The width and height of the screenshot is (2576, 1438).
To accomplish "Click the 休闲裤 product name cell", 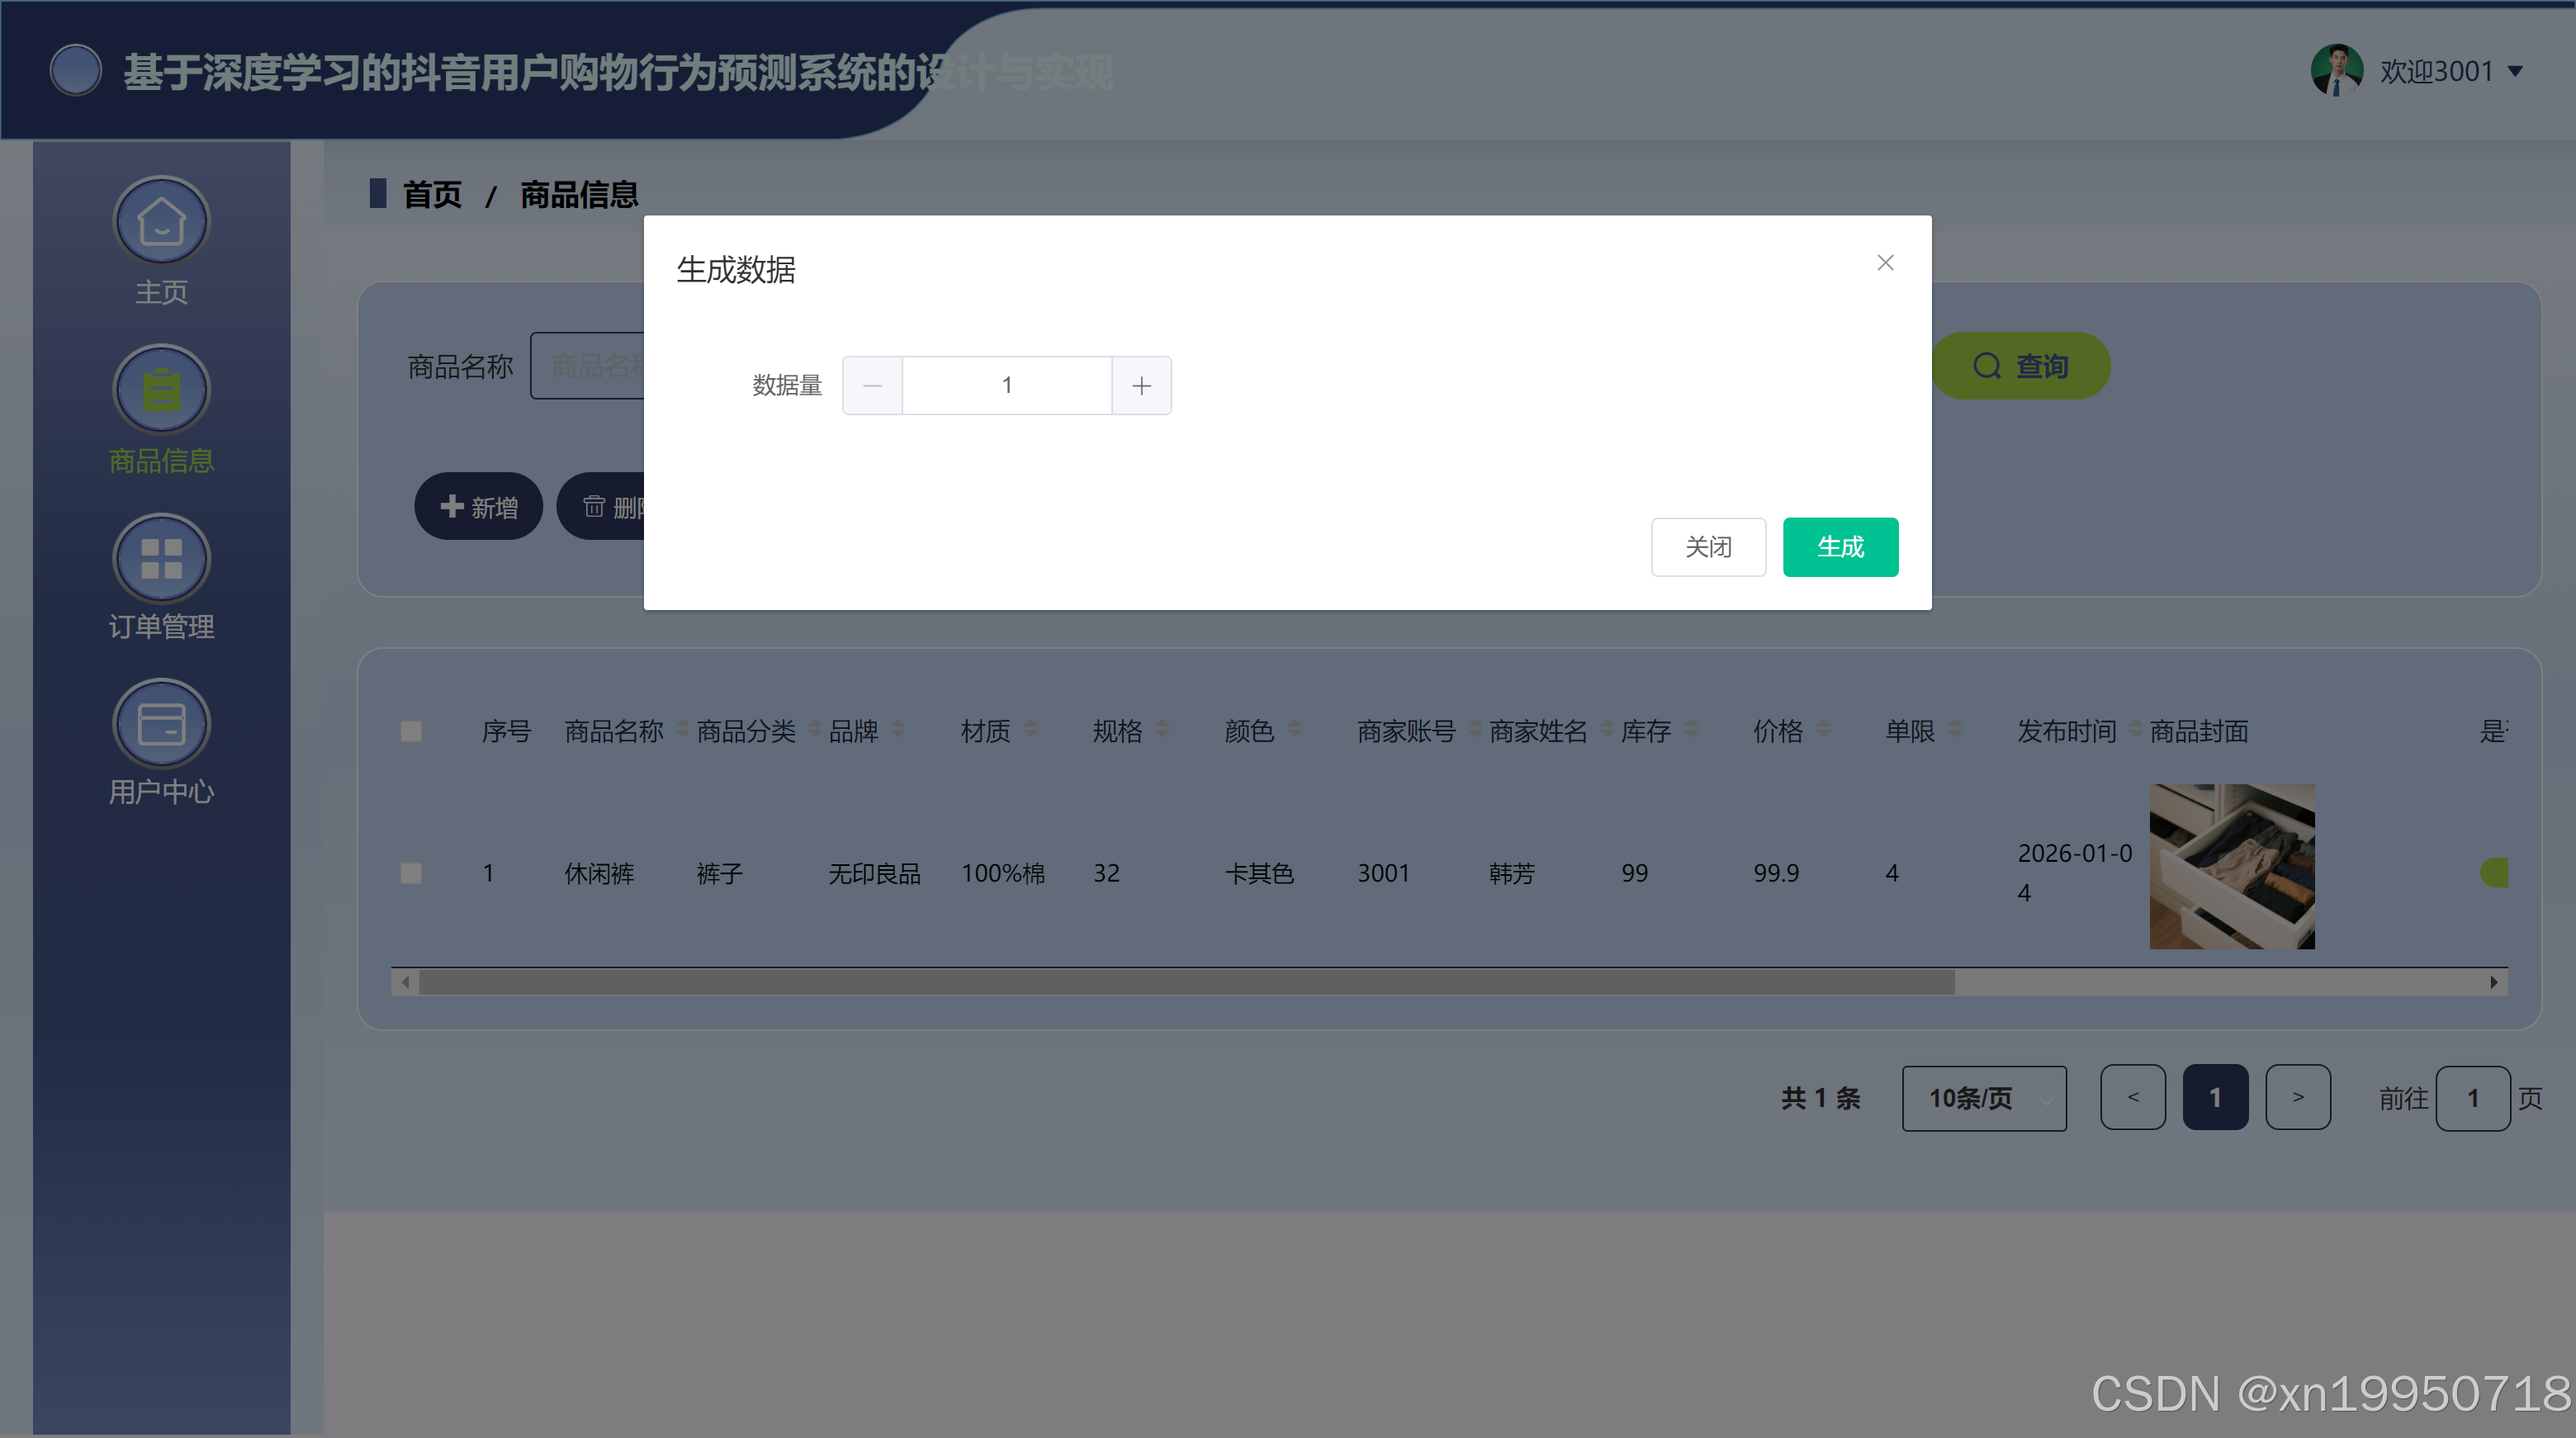I will (599, 873).
